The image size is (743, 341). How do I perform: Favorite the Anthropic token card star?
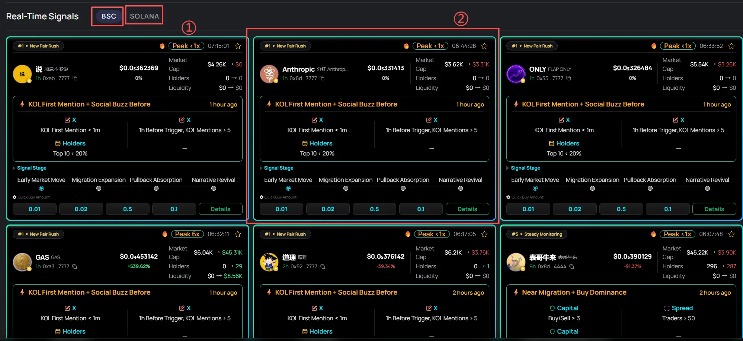484,46
